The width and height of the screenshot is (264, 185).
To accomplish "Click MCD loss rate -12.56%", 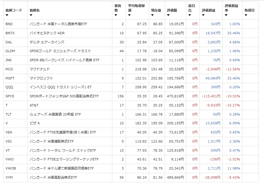I will click(x=233, y=69).
